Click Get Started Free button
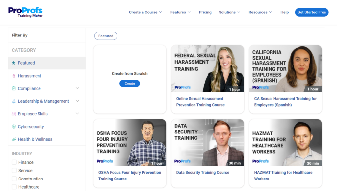 (x=312, y=12)
